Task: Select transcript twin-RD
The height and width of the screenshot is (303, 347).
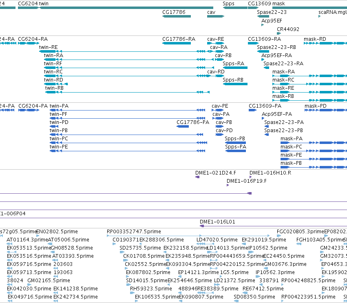Action: pos(53,80)
